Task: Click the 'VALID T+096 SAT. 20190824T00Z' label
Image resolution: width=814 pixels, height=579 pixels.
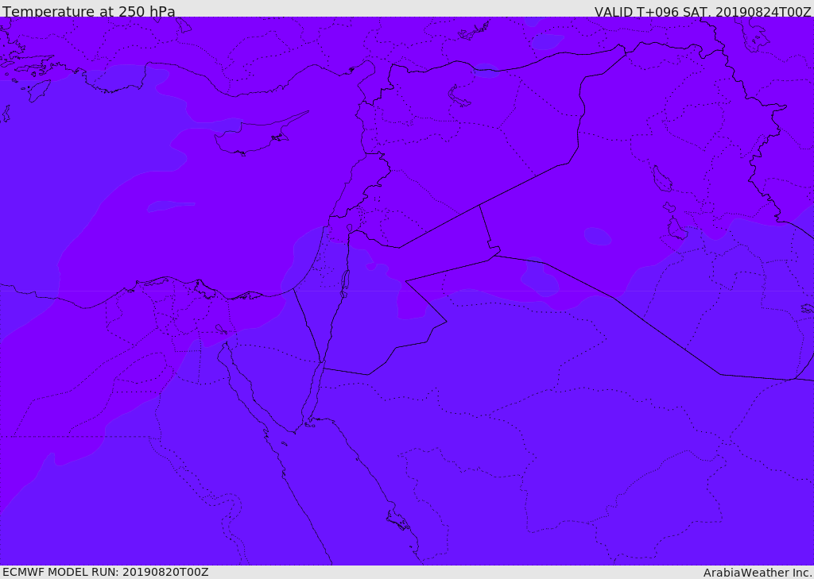Action: point(703,11)
